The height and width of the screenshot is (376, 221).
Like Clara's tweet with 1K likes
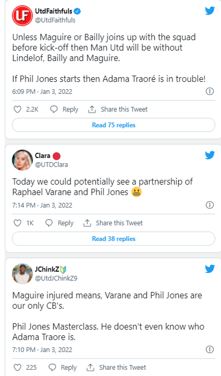(x=18, y=223)
